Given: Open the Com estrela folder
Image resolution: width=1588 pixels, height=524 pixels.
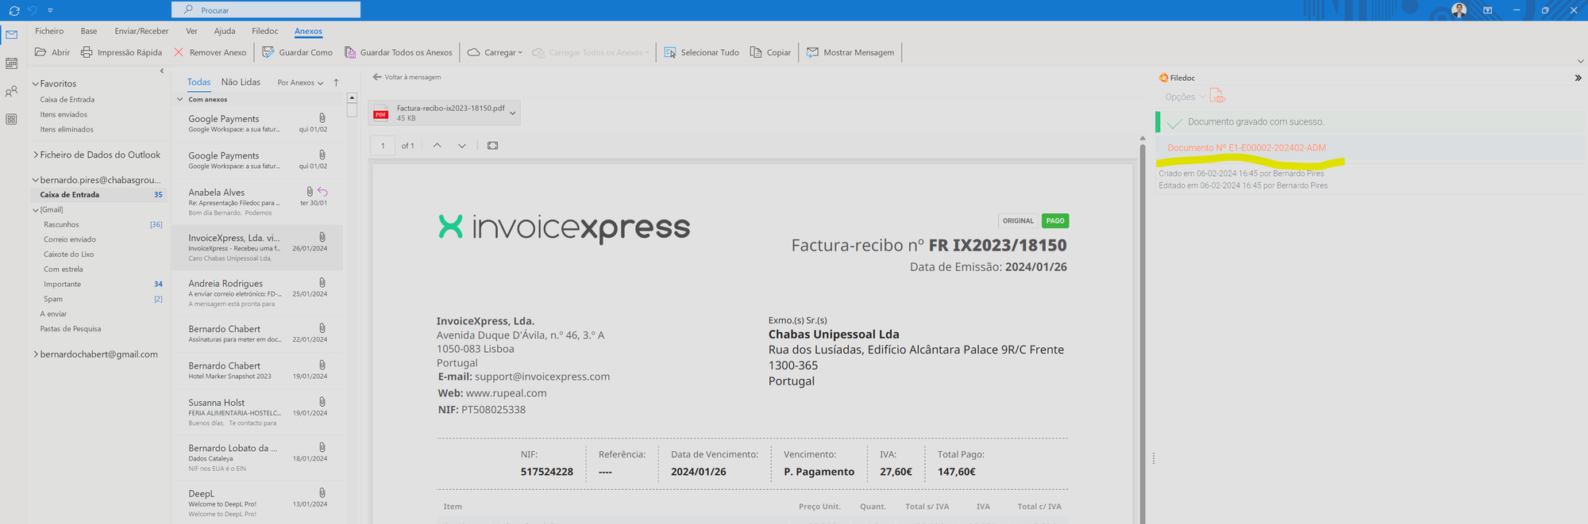Looking at the screenshot, I should [x=64, y=270].
